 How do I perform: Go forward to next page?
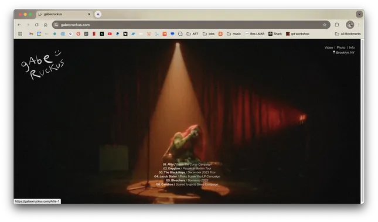28,25
